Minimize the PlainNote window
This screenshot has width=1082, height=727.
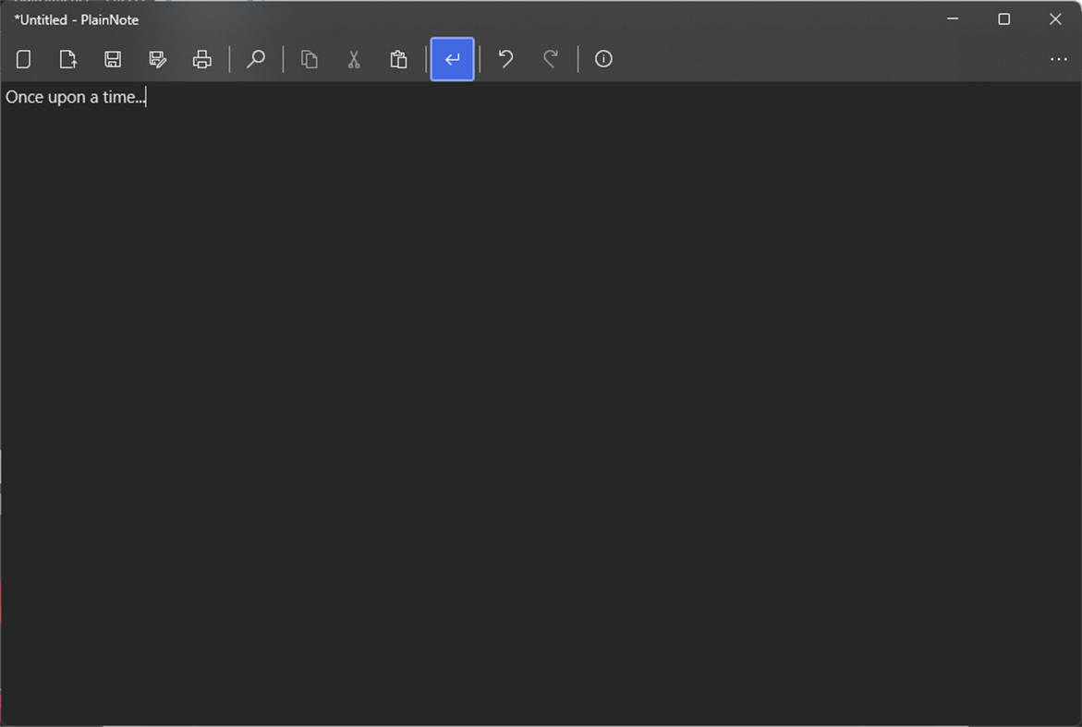tap(953, 18)
